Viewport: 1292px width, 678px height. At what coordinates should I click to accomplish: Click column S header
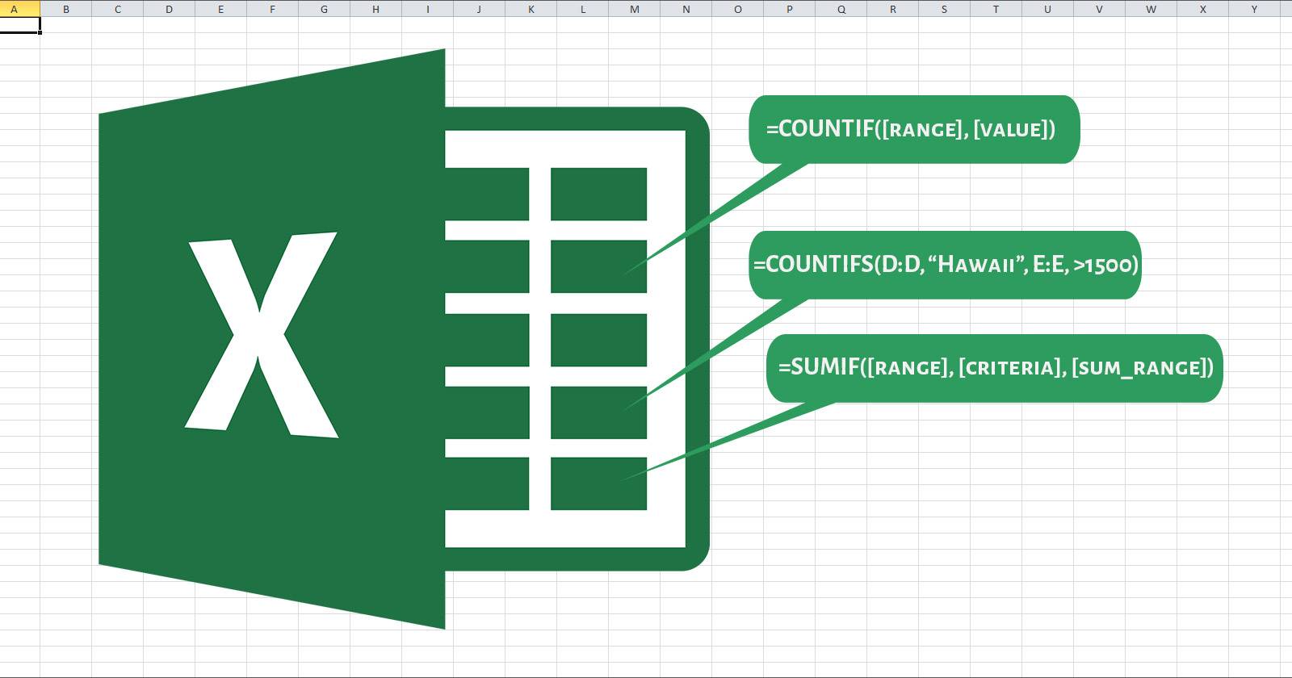pos(945,10)
